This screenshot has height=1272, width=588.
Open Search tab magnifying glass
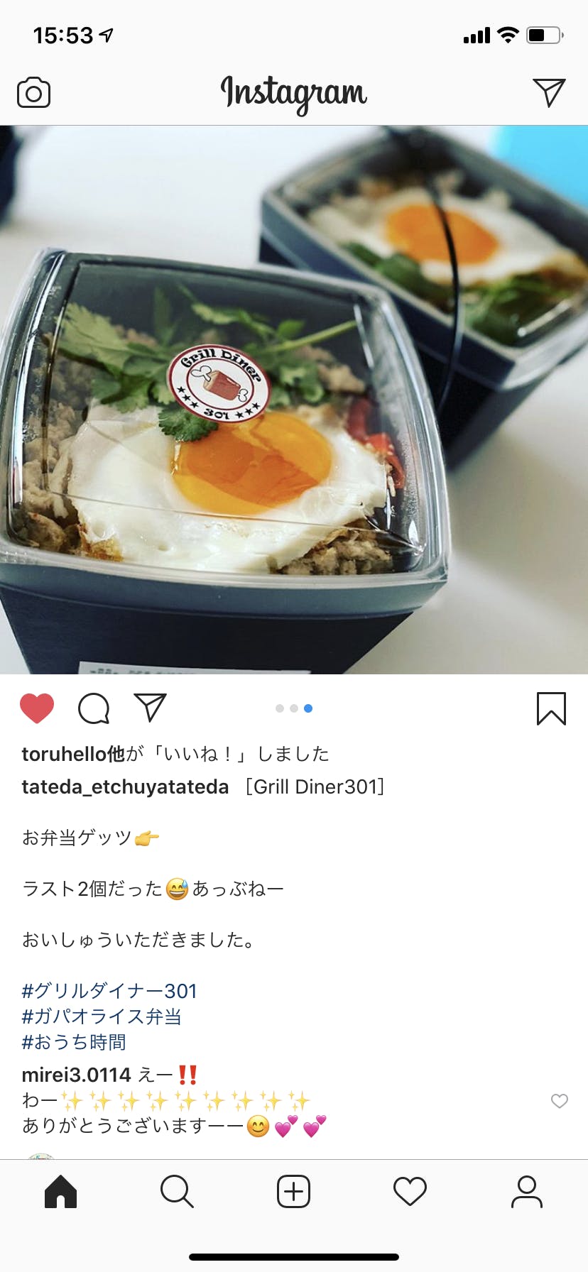[x=177, y=1191]
